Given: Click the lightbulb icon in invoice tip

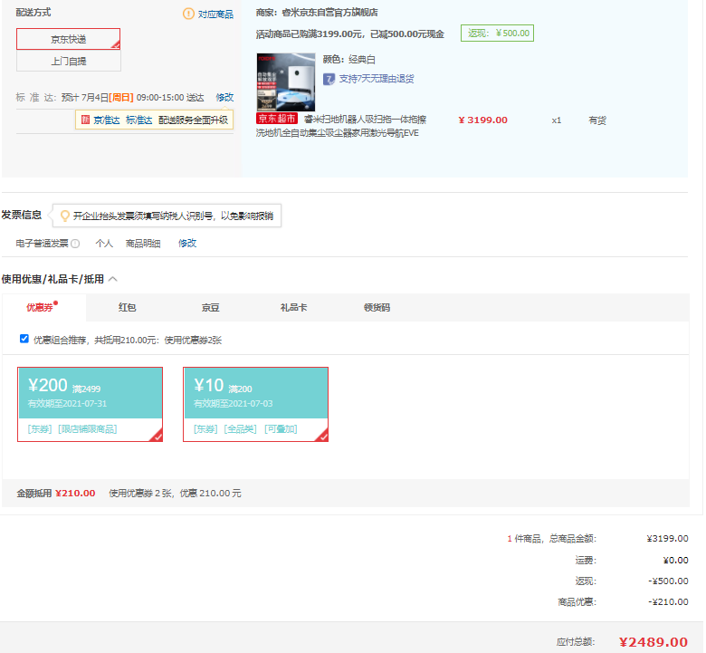Looking at the screenshot, I should point(65,216).
